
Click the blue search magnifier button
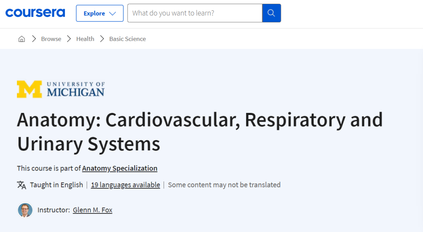coord(271,13)
